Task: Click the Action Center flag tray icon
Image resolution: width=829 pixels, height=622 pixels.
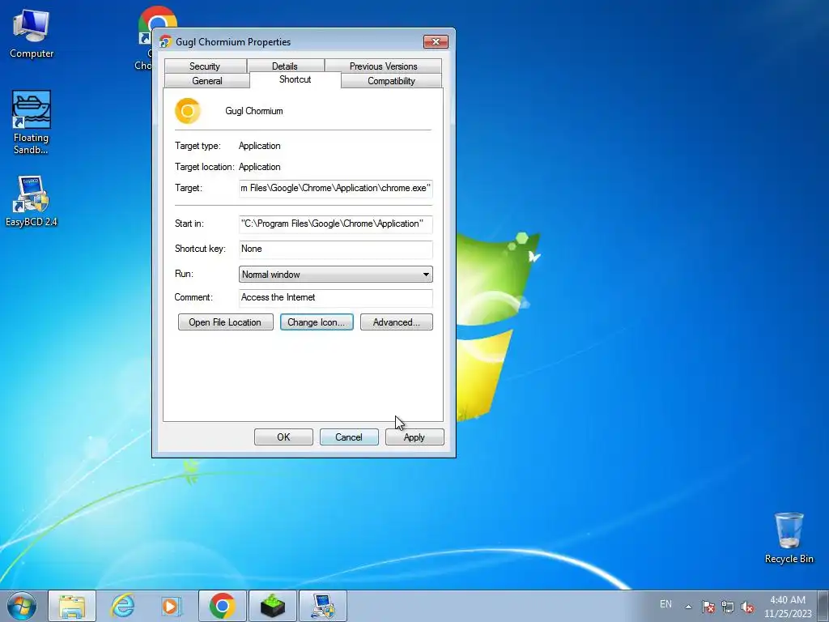Action: click(708, 607)
